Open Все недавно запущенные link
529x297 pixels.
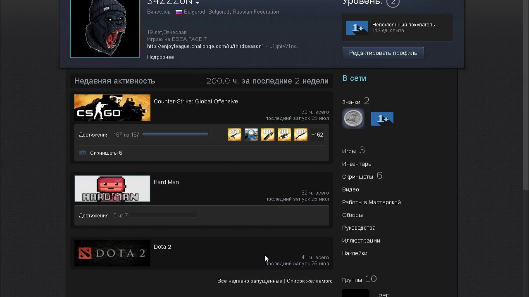point(250,281)
